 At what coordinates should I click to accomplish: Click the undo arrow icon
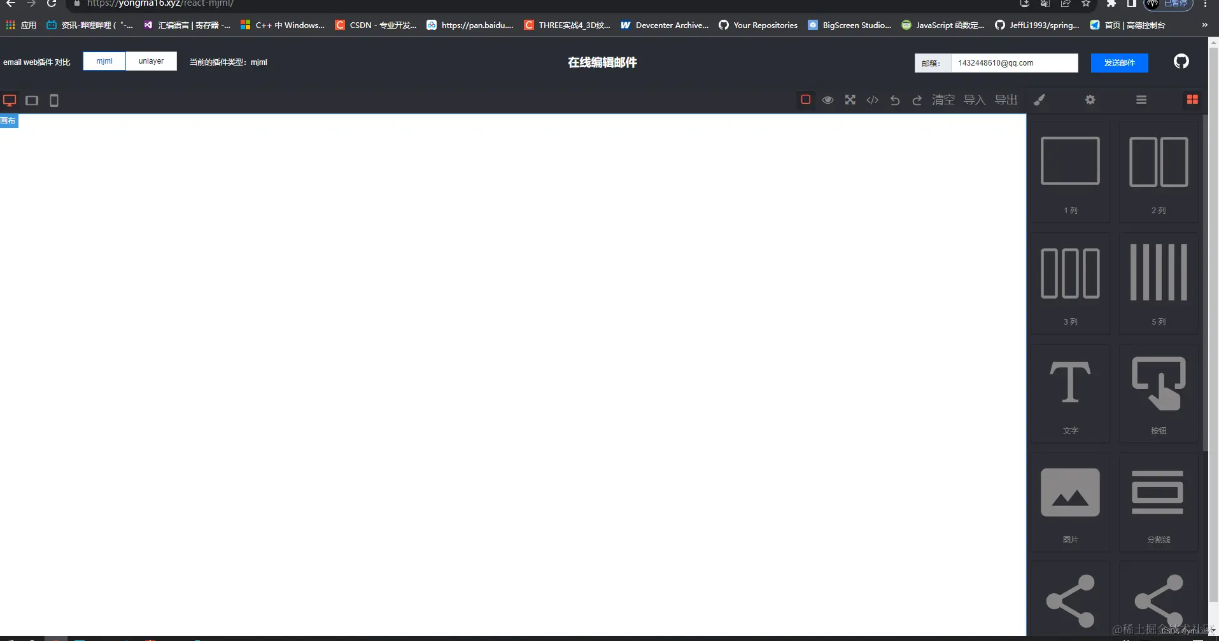coord(894,100)
